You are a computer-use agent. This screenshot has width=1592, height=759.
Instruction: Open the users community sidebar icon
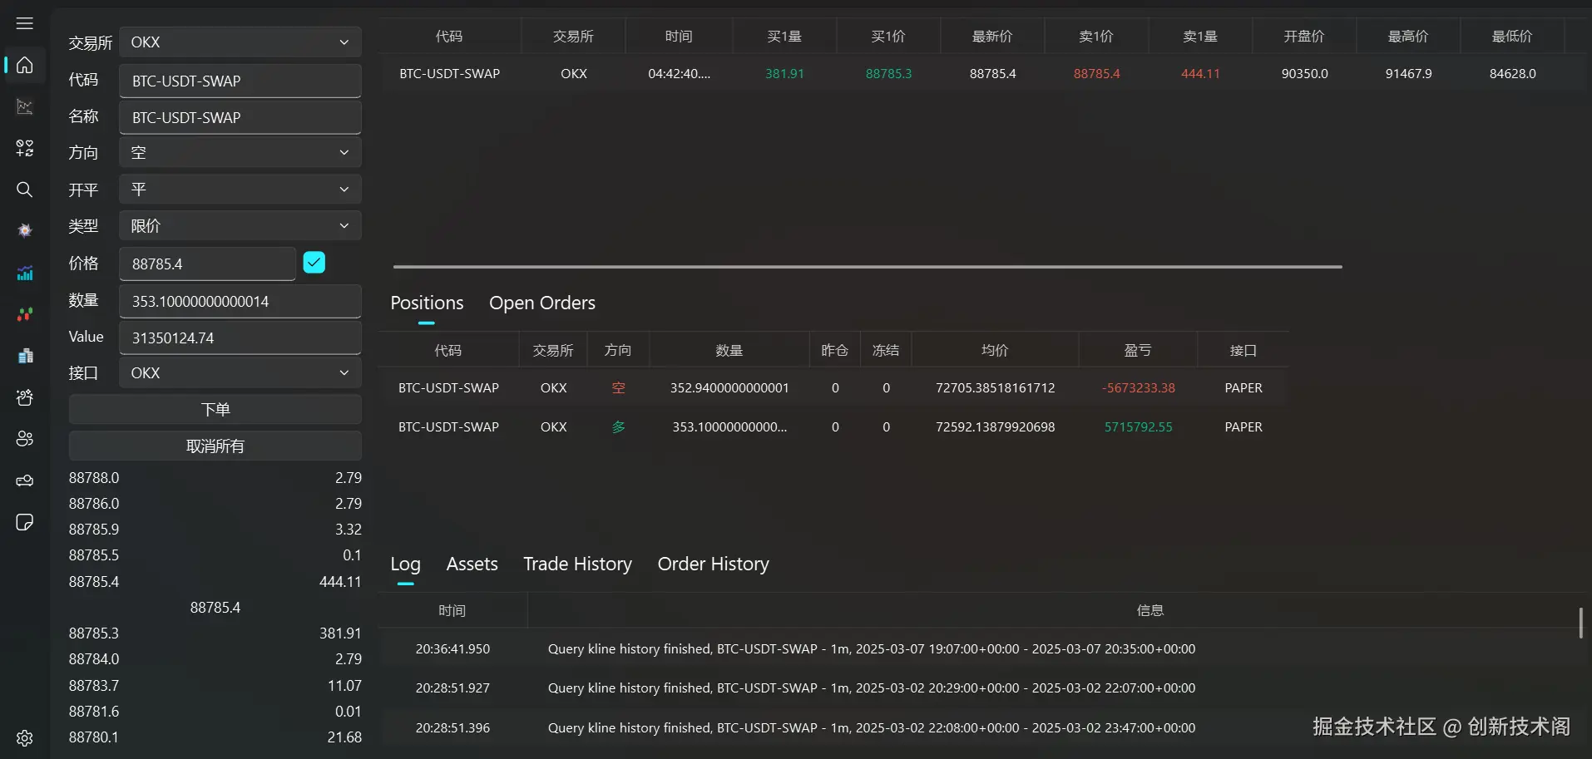coord(24,439)
